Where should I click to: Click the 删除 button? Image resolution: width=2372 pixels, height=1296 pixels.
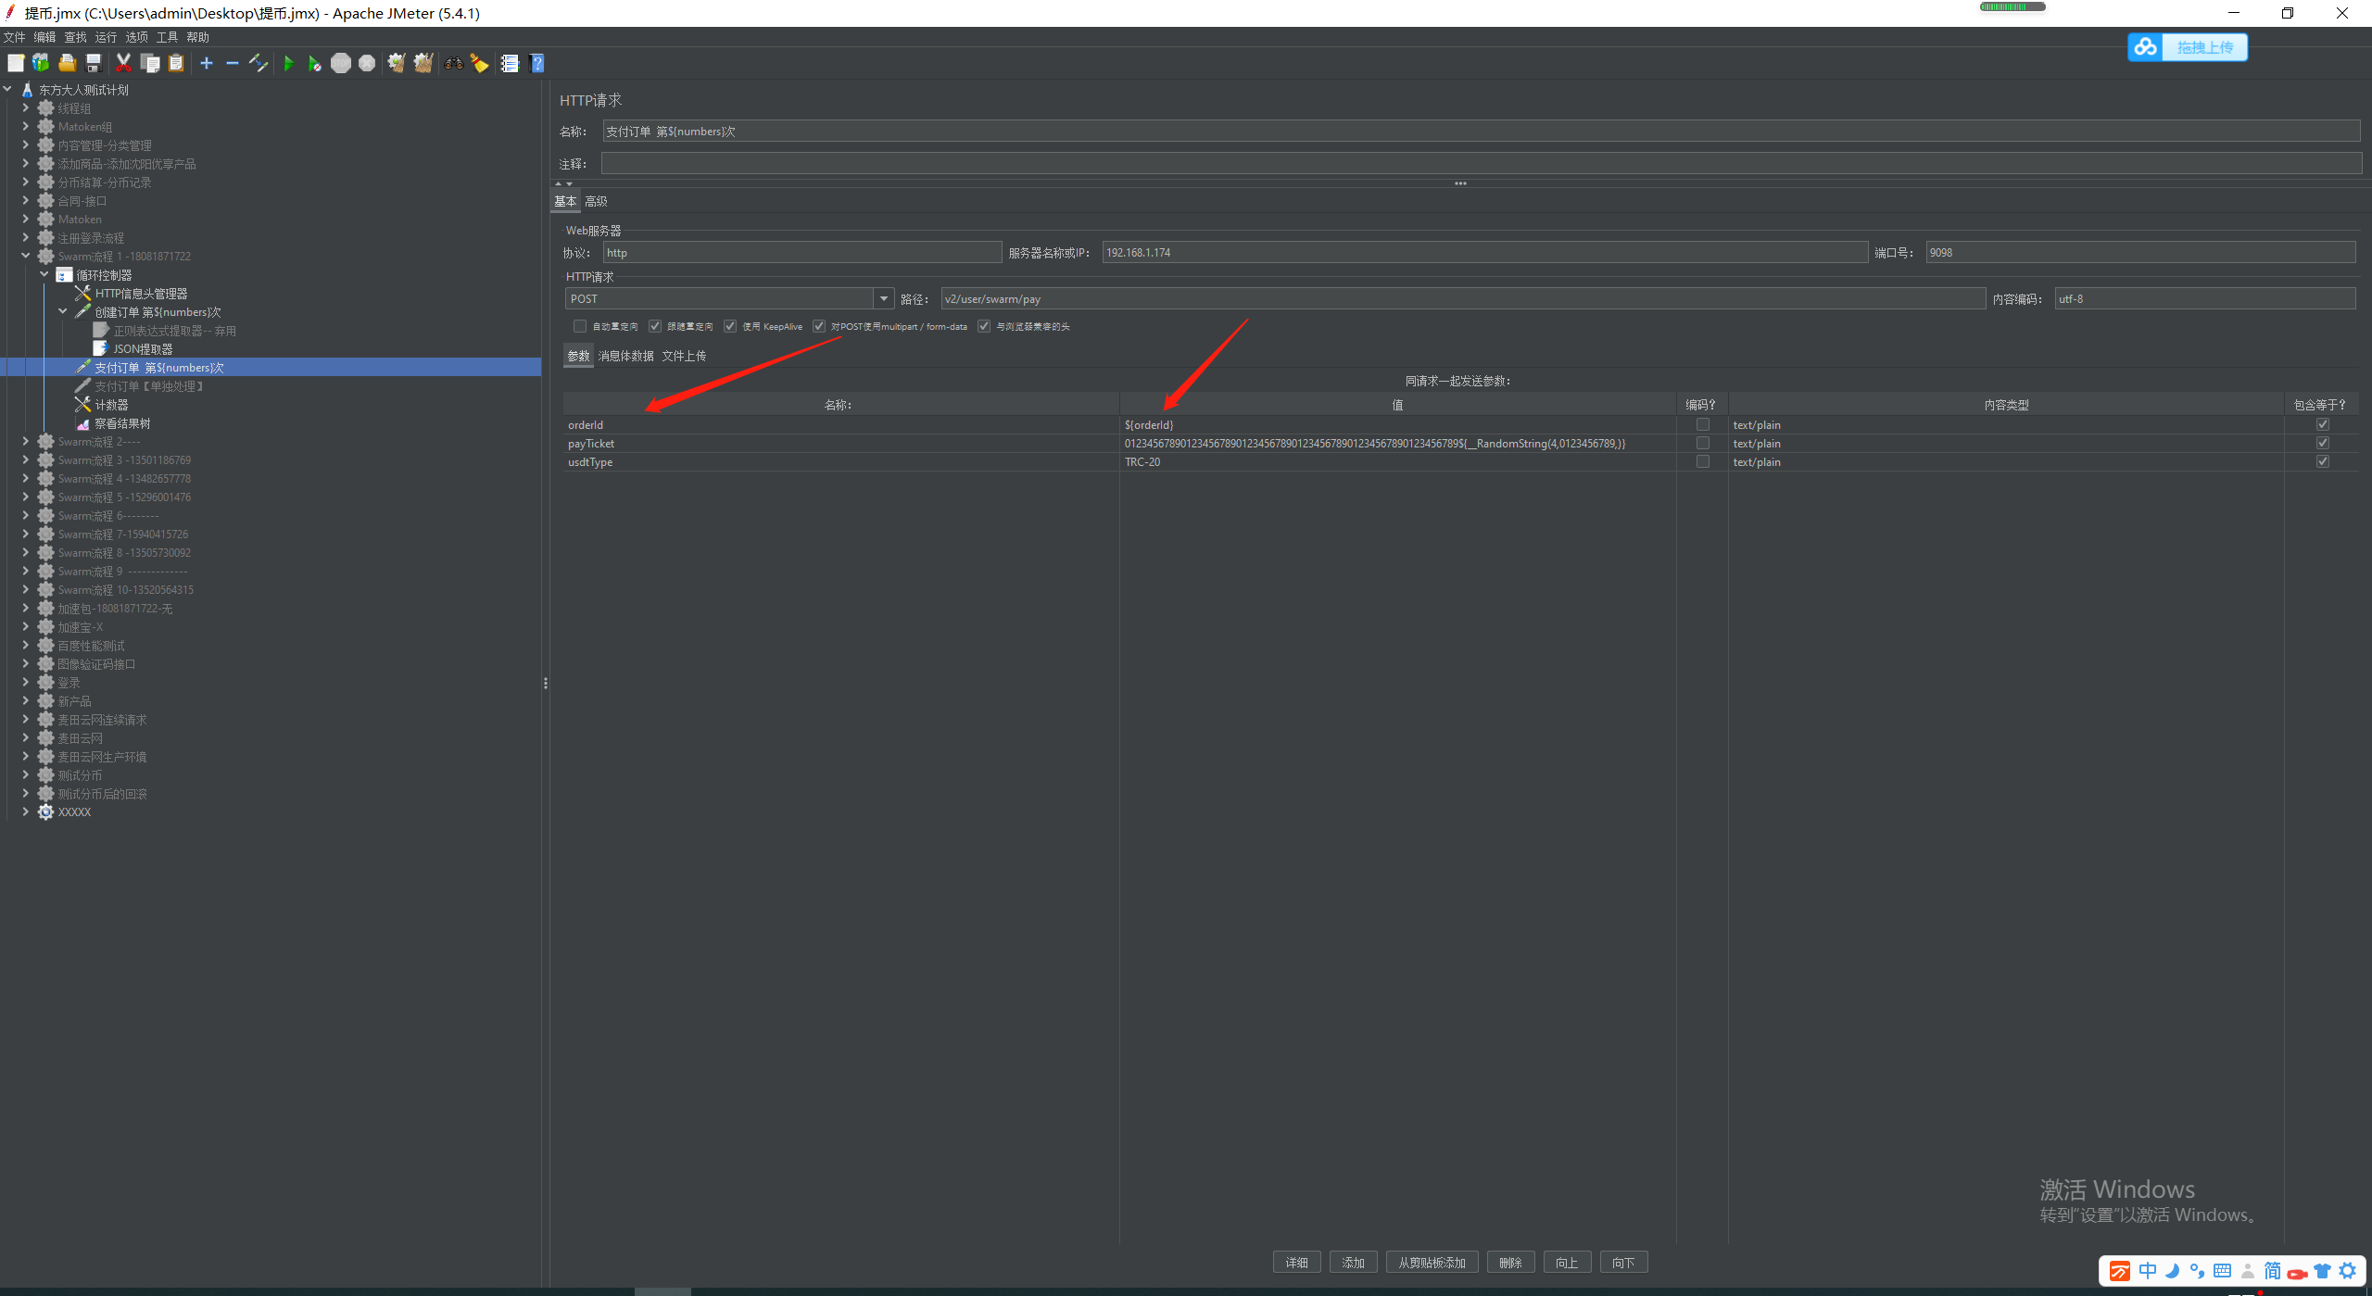(x=1510, y=1262)
